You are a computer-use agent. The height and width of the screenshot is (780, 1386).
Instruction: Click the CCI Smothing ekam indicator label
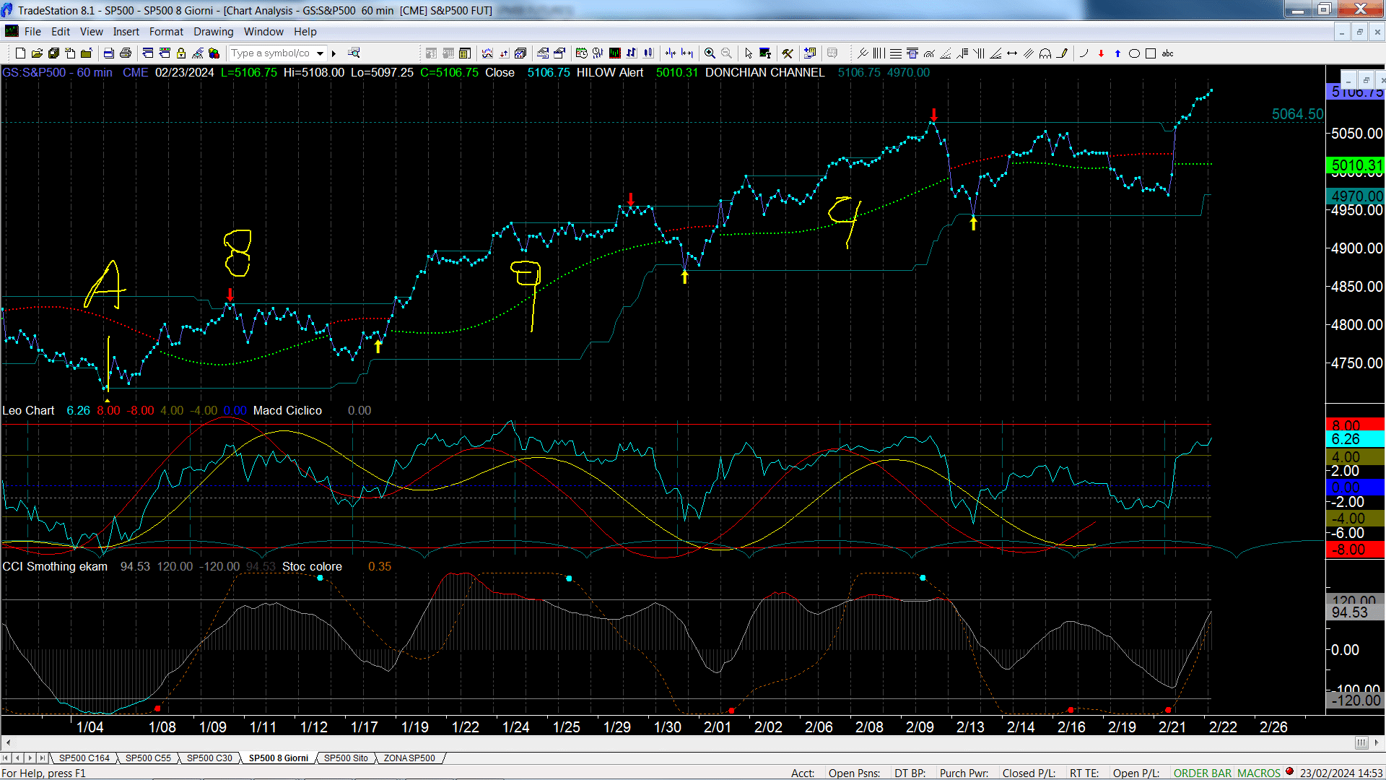click(55, 566)
